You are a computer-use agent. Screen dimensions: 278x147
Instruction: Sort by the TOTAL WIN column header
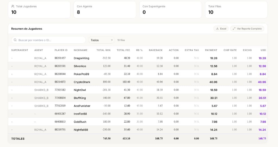[x=103, y=50]
